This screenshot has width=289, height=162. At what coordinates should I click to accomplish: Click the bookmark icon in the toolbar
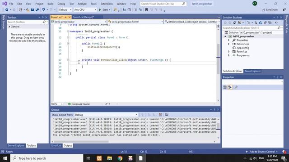(x=146, y=10)
